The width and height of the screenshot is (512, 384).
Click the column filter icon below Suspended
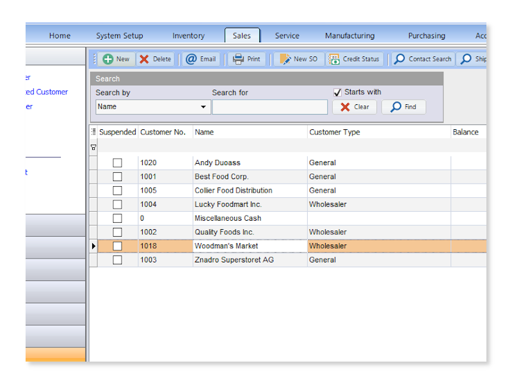pos(93,147)
